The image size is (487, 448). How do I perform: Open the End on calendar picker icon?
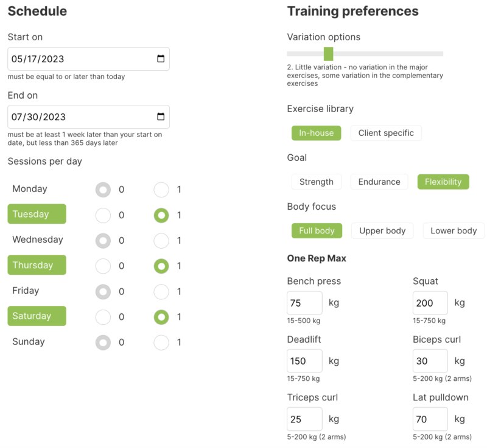161,117
